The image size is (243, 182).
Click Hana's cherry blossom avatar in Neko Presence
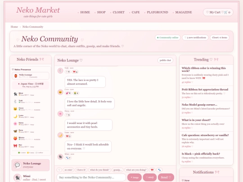tap(15, 124)
